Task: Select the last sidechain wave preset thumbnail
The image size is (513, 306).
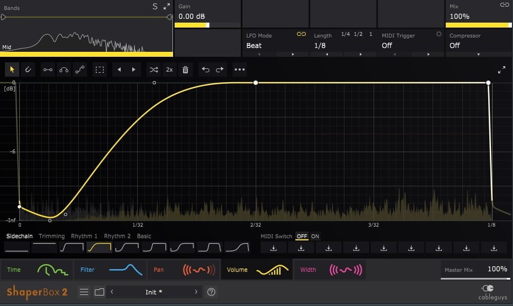Action: [x=237, y=248]
